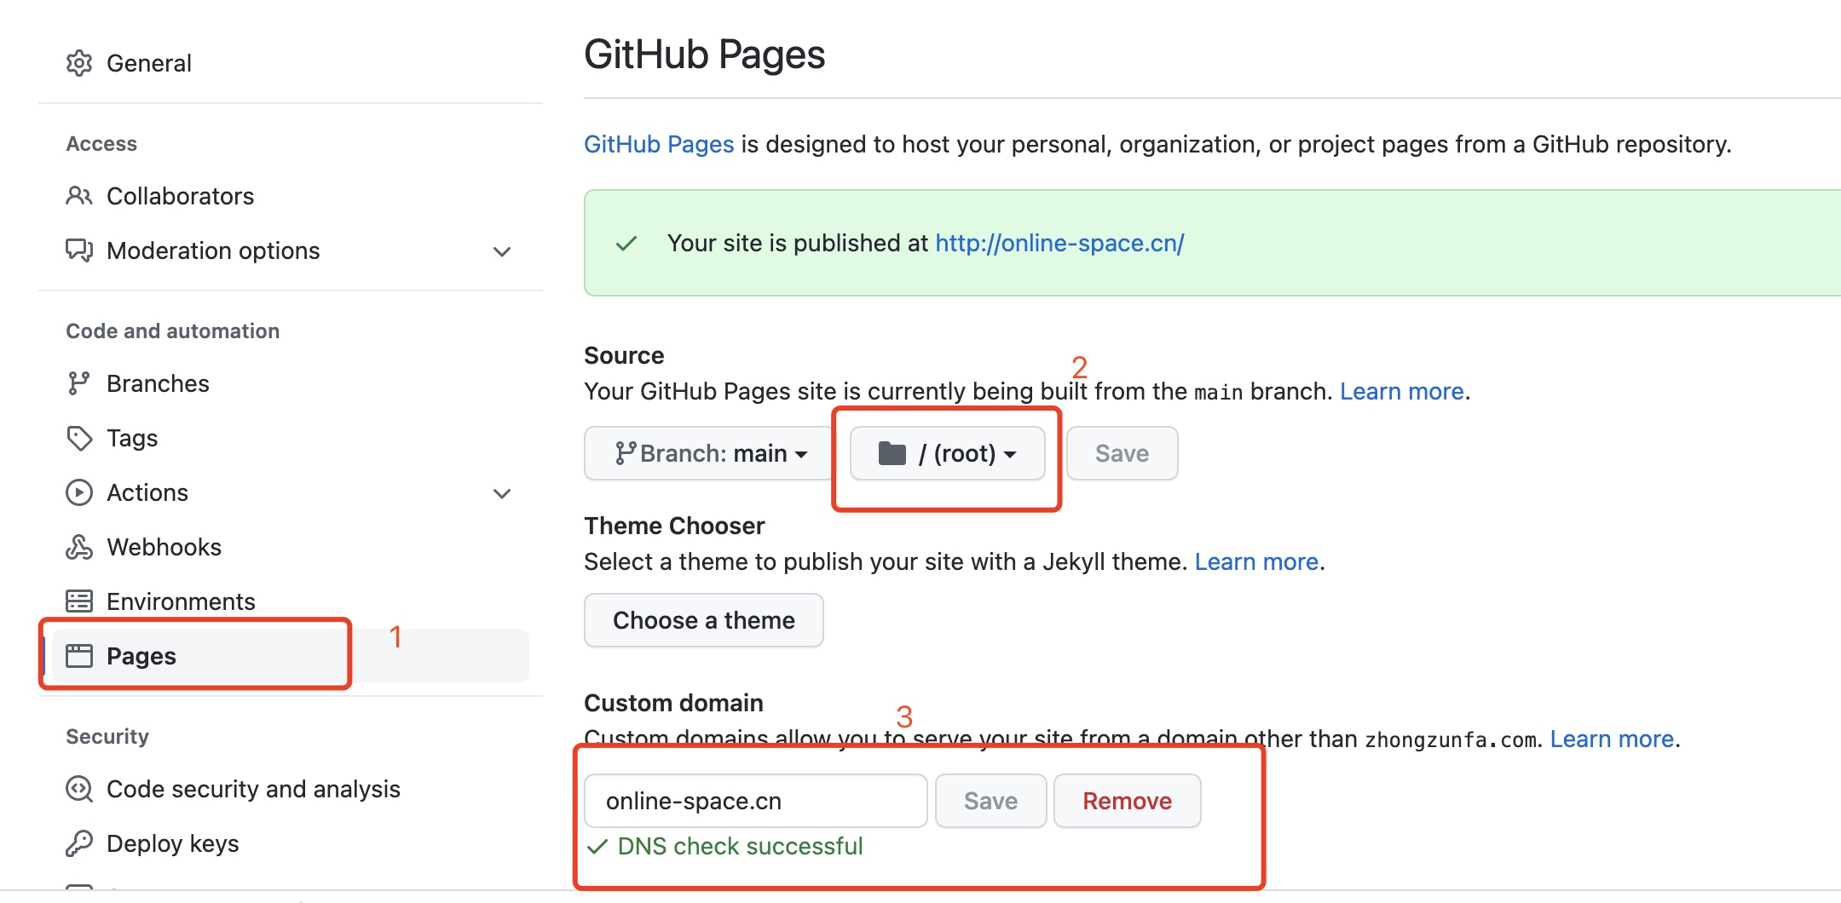Open the Branch: main dropdown

[x=710, y=453]
